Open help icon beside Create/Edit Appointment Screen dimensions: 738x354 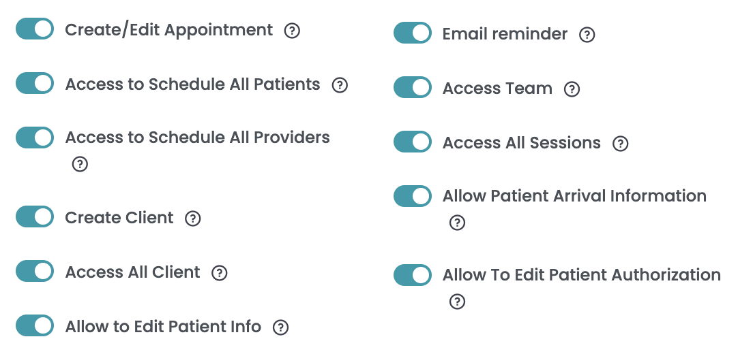pos(292,31)
